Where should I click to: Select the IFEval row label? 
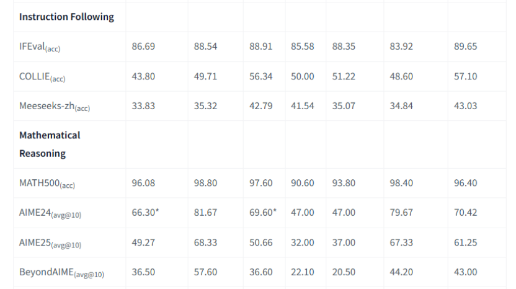click(x=40, y=47)
